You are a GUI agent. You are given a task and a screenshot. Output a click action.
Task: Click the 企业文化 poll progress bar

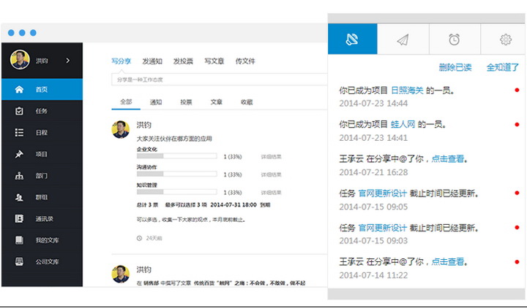[177, 156]
